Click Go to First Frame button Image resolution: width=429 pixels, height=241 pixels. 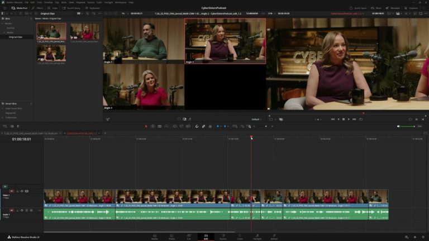[x=333, y=119]
